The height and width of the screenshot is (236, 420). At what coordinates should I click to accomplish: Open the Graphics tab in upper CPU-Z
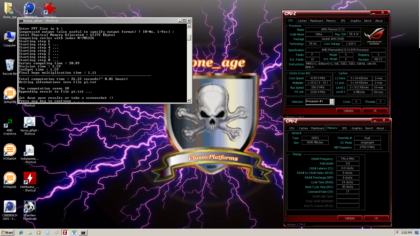356,21
